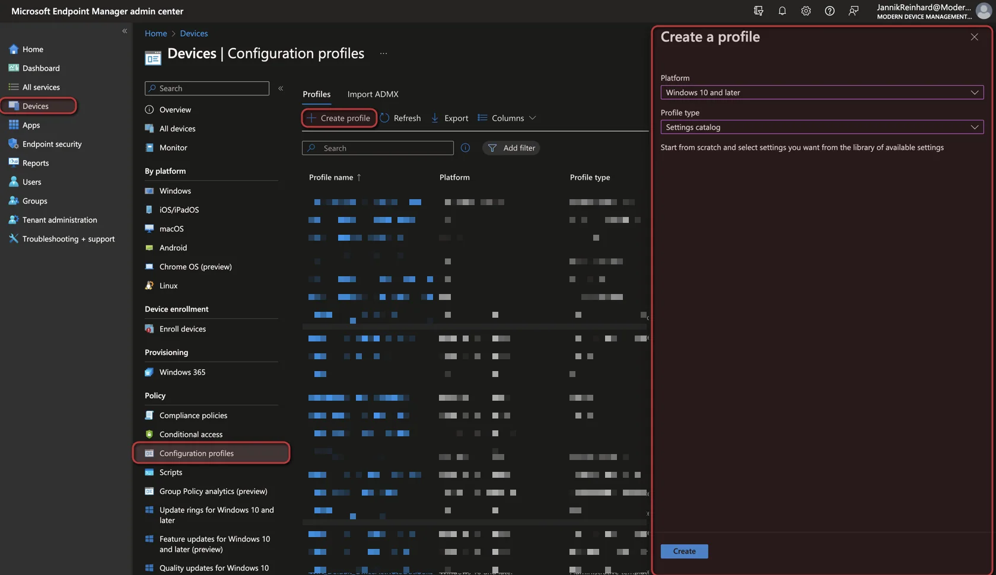Open Group Policy analytics (preview)

click(x=213, y=491)
